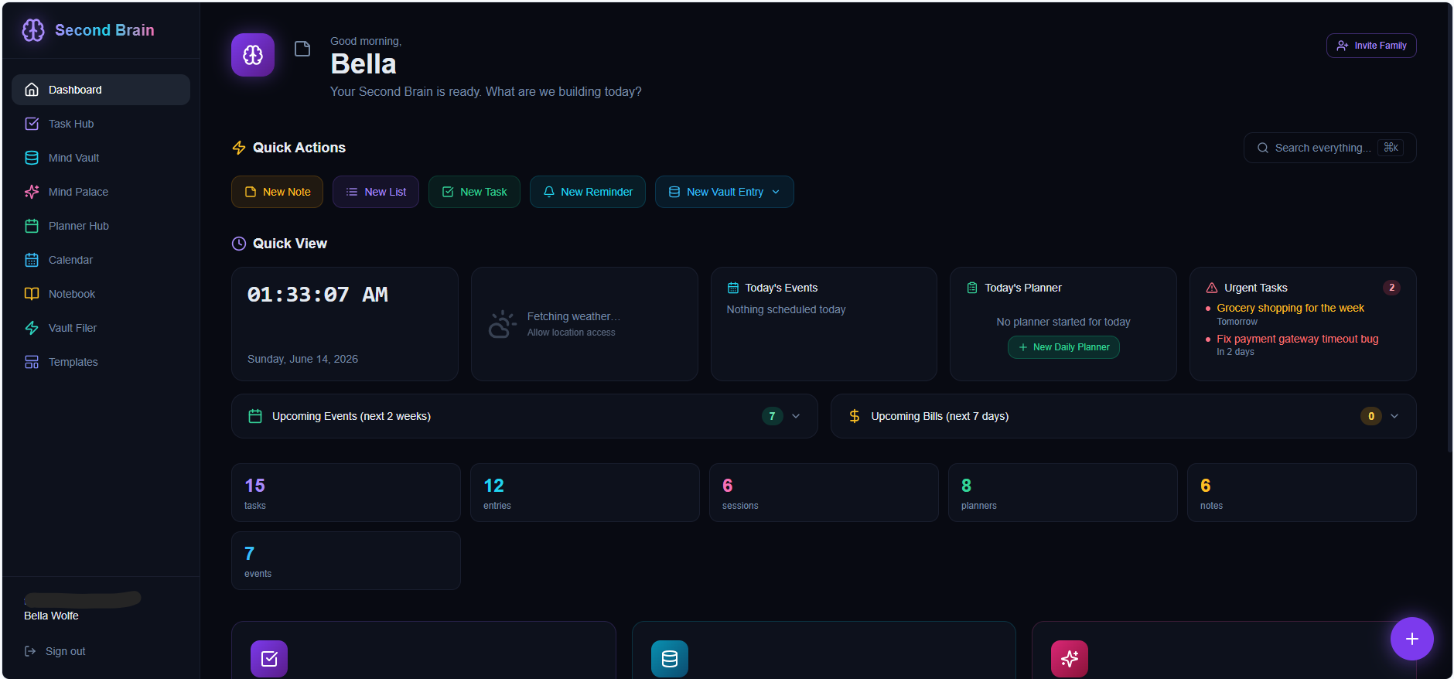Click the Invite Family person-plus icon

1343,46
